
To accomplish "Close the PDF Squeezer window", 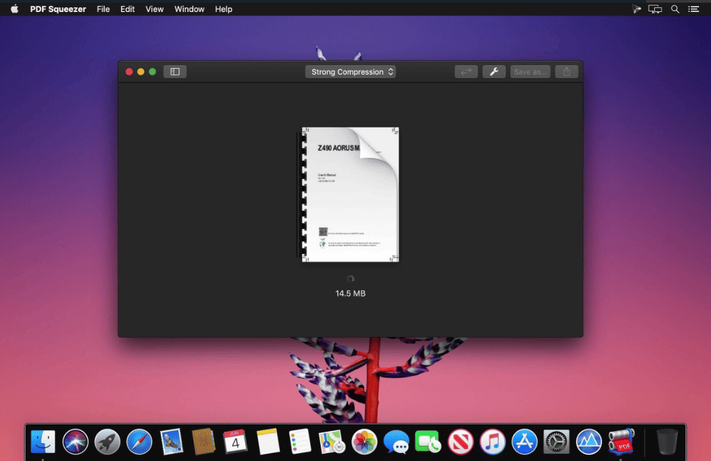I will click(129, 71).
